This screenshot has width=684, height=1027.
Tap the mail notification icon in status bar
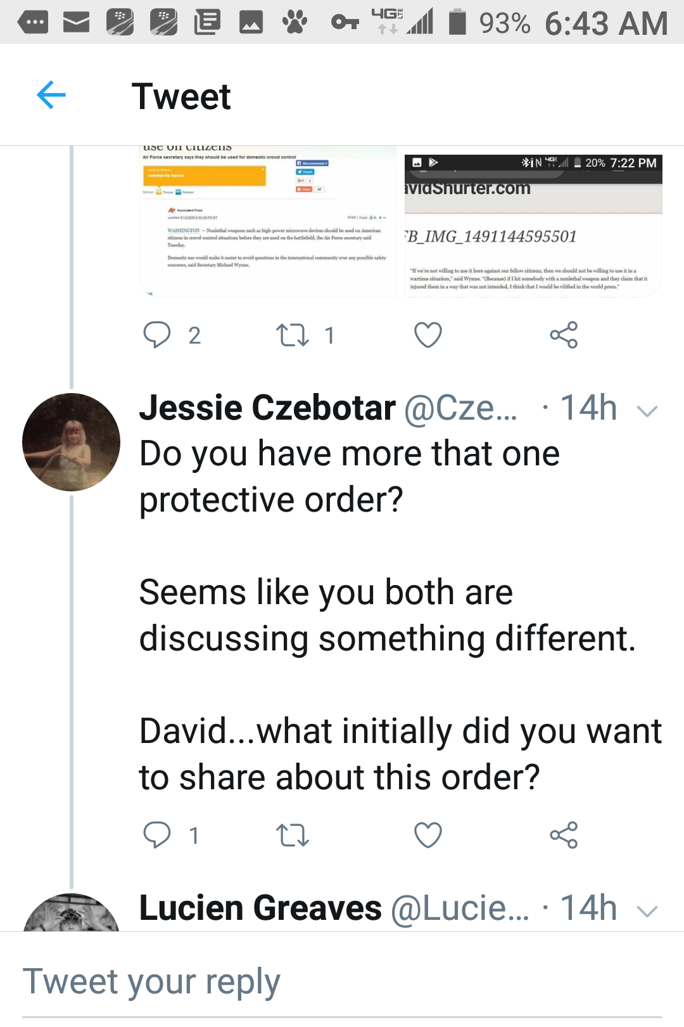76,23
